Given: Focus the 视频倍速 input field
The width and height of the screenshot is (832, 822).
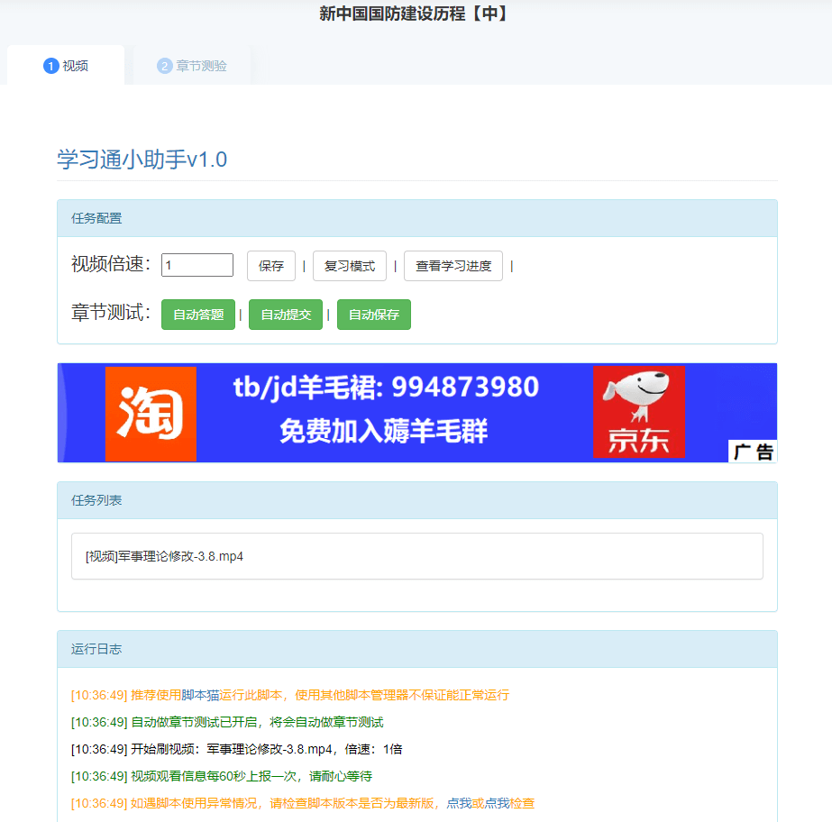Looking at the screenshot, I should click(x=197, y=265).
